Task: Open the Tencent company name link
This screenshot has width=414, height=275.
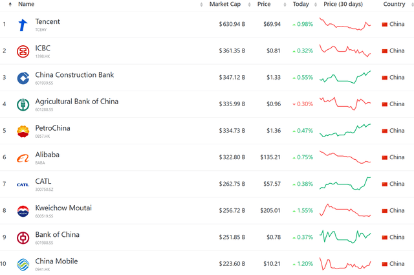Action: [x=47, y=22]
